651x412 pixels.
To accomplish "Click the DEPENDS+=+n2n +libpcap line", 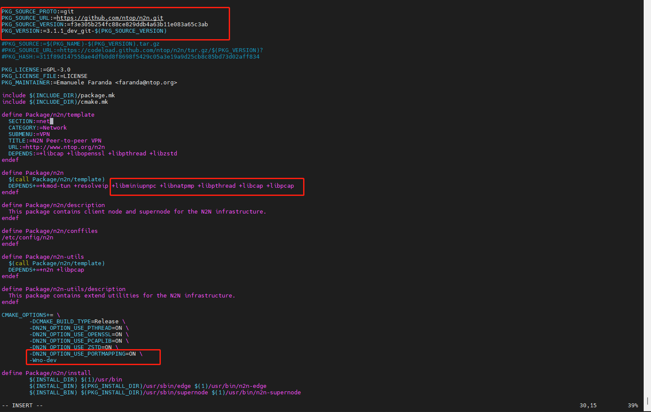I will click(46, 270).
